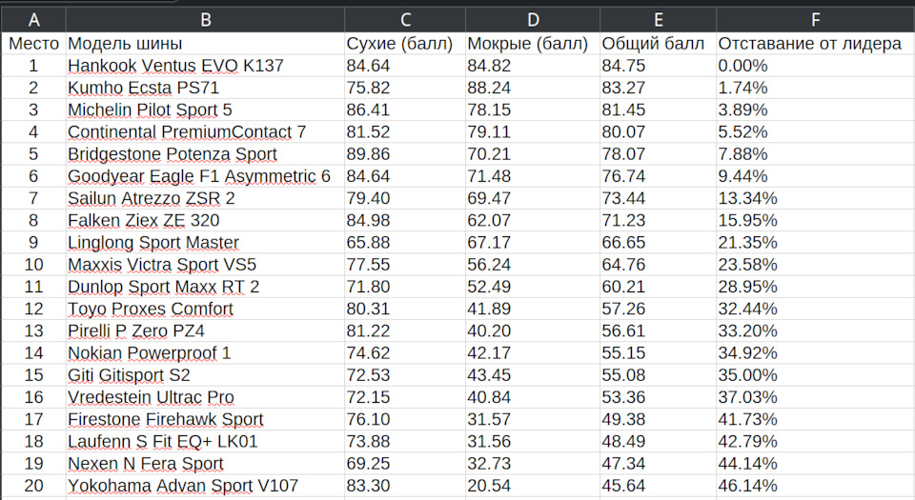The height and width of the screenshot is (500, 915).
Task: Click the 'Общий балл' header cell
Action: click(659, 44)
